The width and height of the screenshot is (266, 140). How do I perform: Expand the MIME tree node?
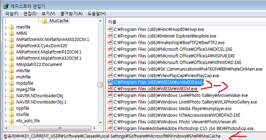6,34
